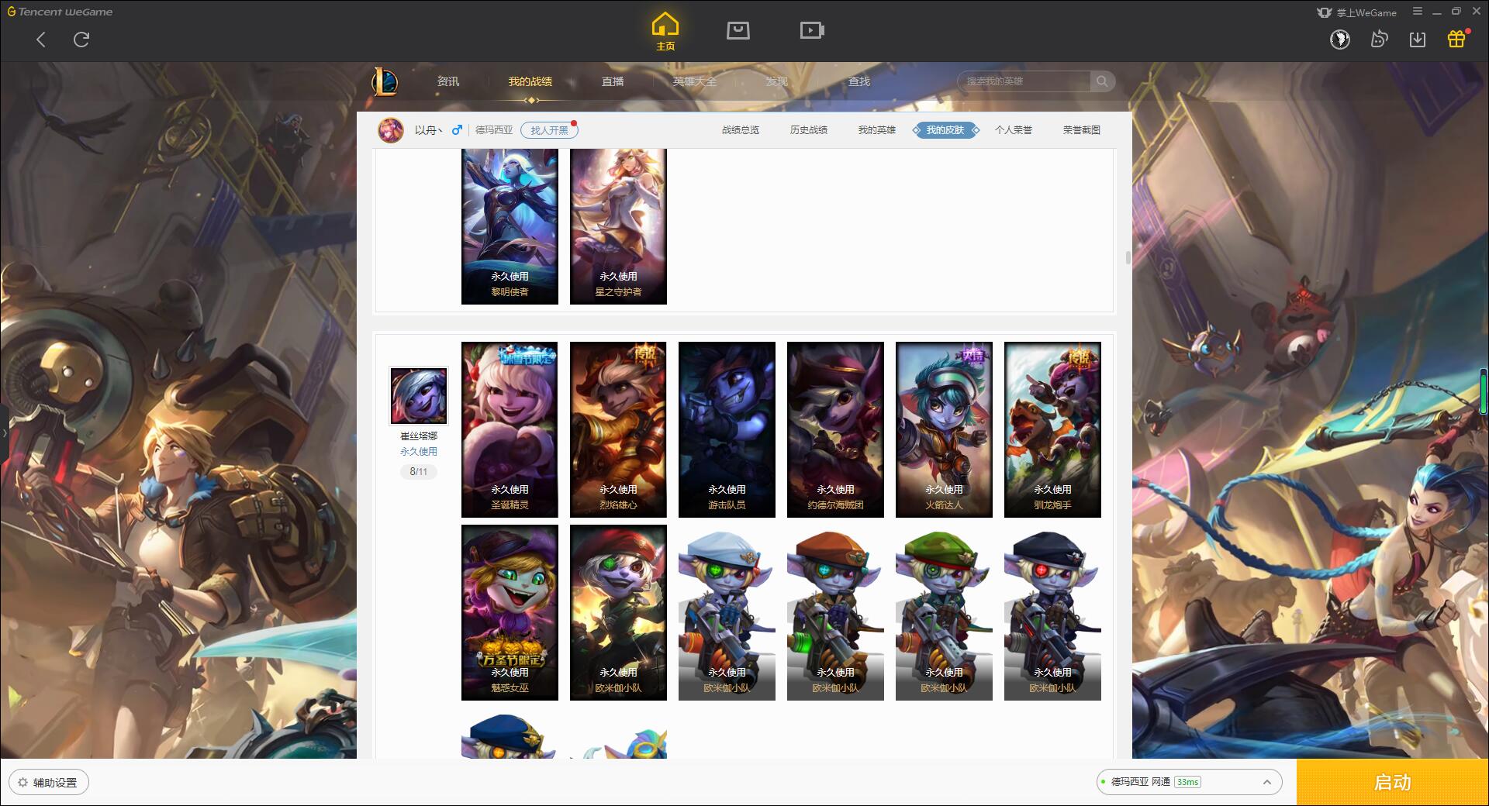
Task: Open 欧米伽小队 chroma with black cap
Action: point(1052,612)
